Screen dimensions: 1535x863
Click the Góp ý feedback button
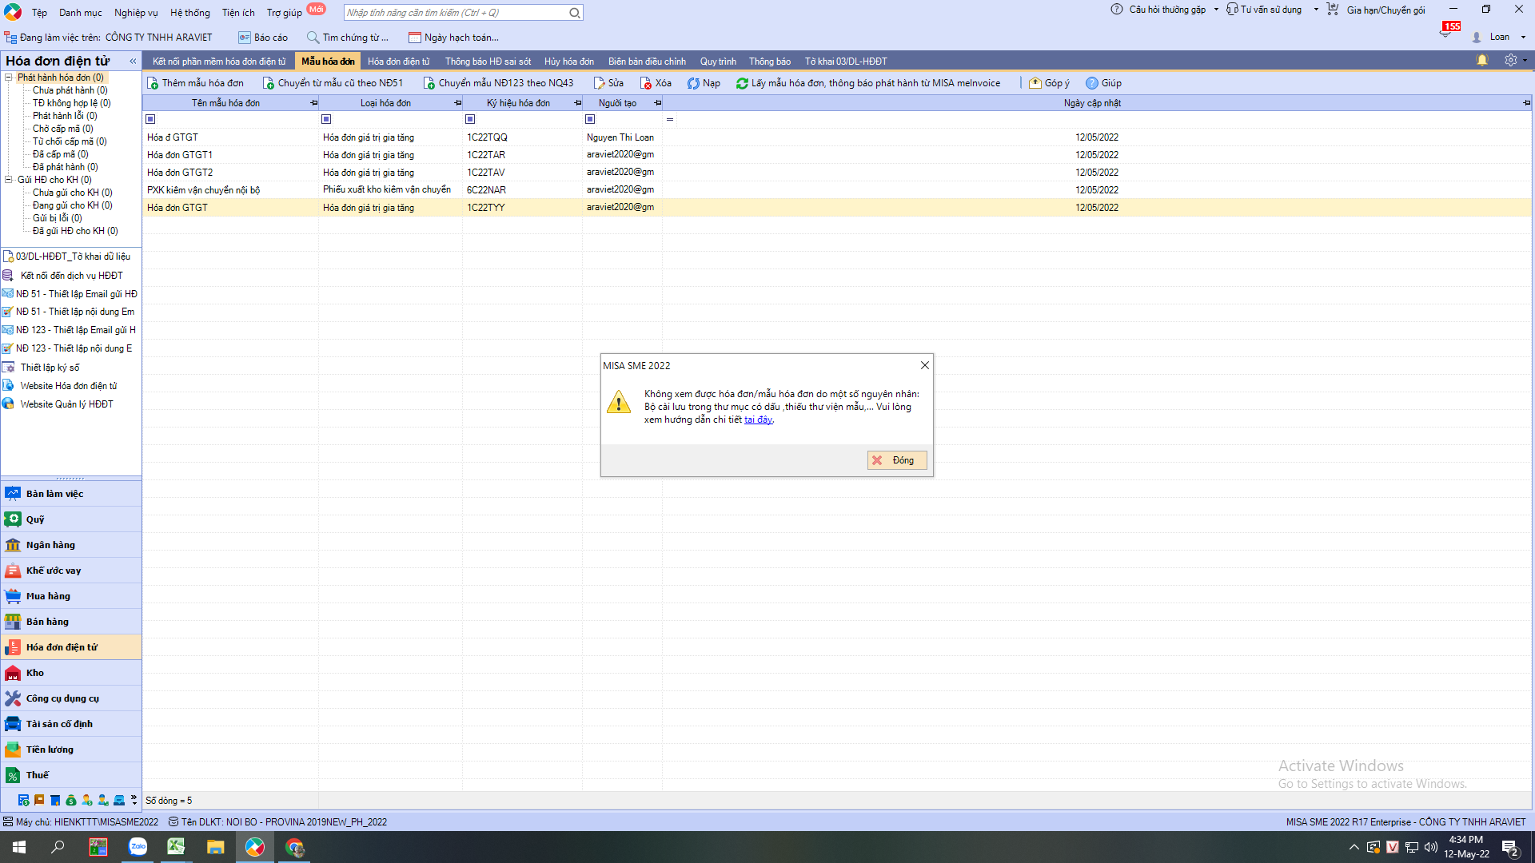click(1049, 83)
